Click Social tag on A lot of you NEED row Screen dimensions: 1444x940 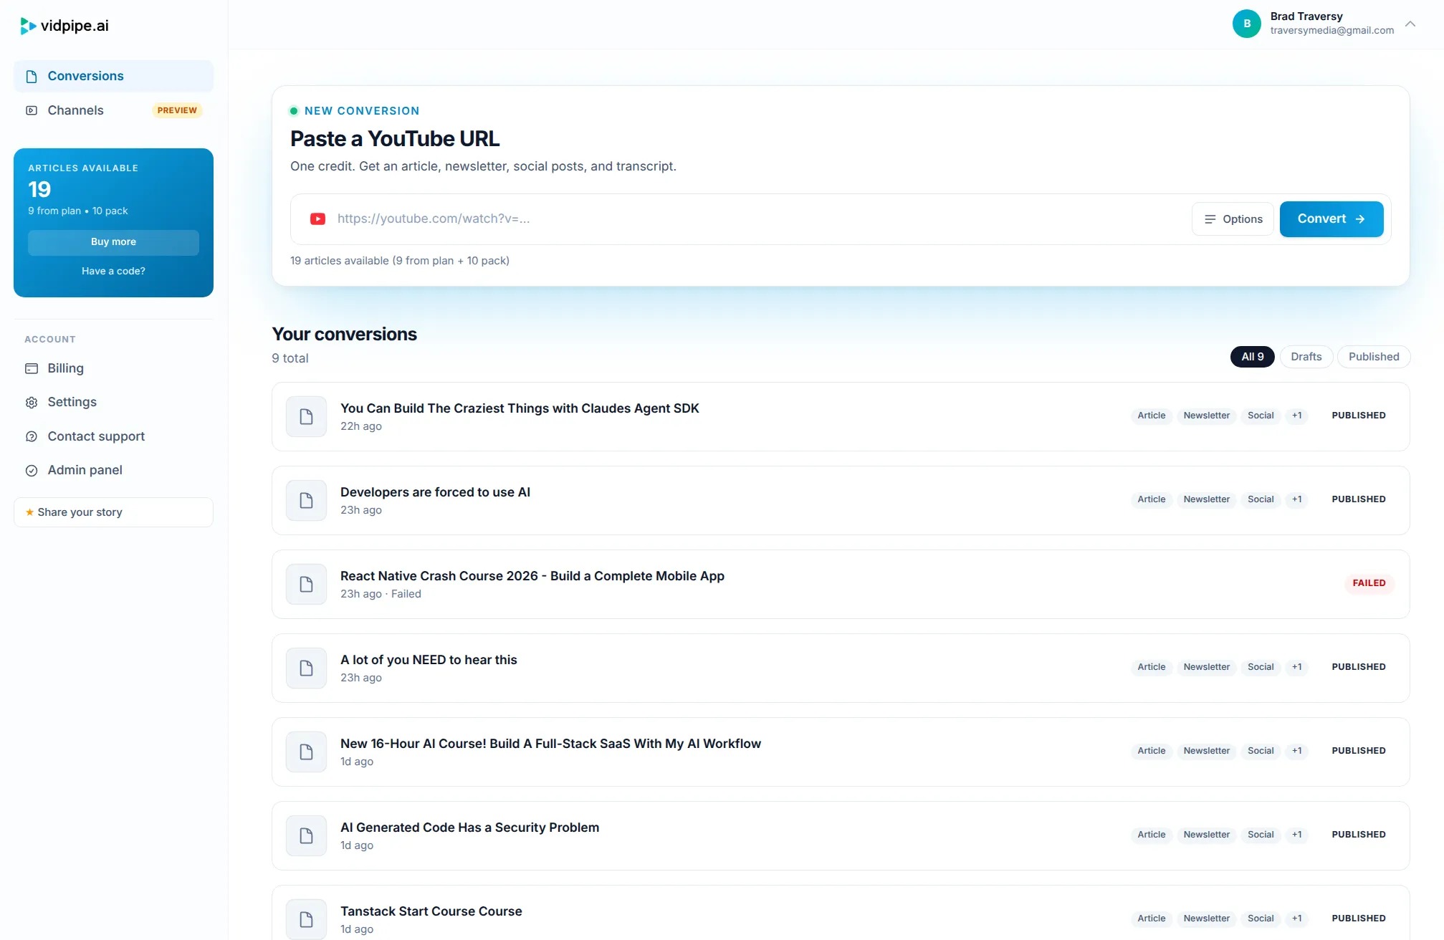pos(1261,667)
